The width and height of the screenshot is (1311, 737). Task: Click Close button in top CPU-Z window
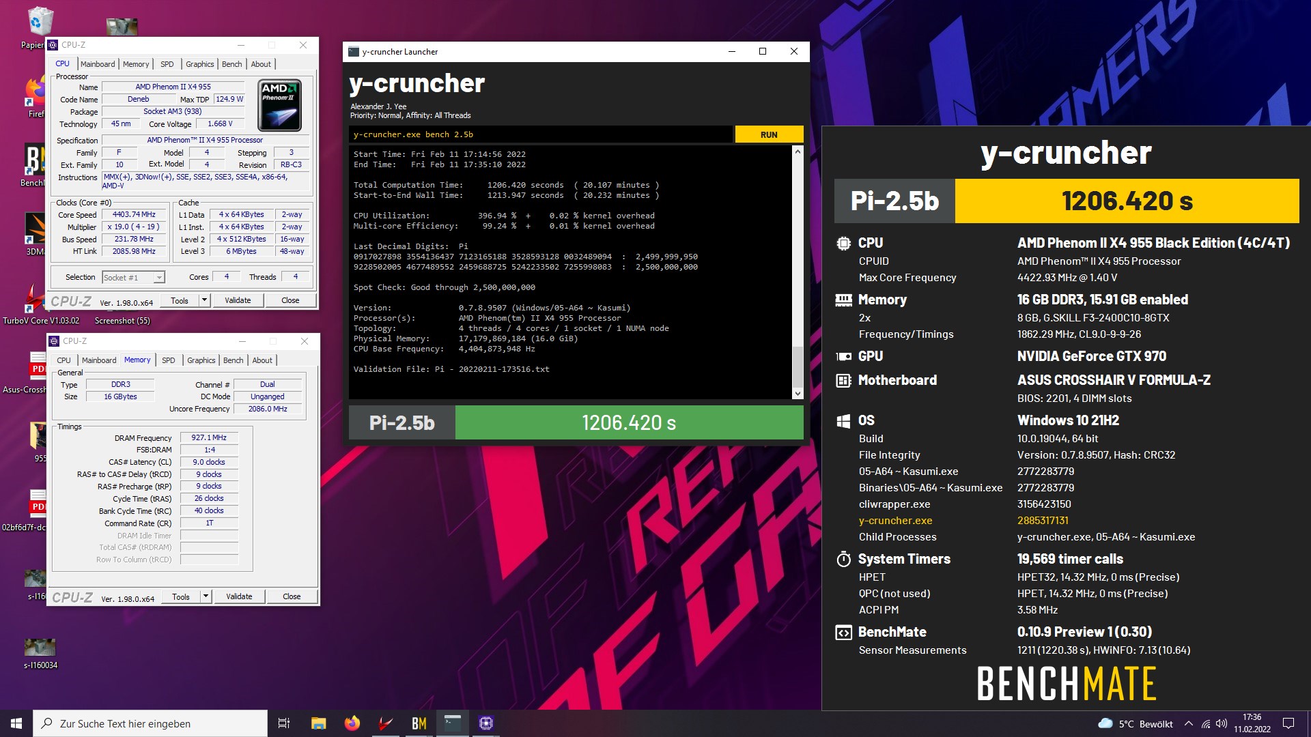(290, 300)
